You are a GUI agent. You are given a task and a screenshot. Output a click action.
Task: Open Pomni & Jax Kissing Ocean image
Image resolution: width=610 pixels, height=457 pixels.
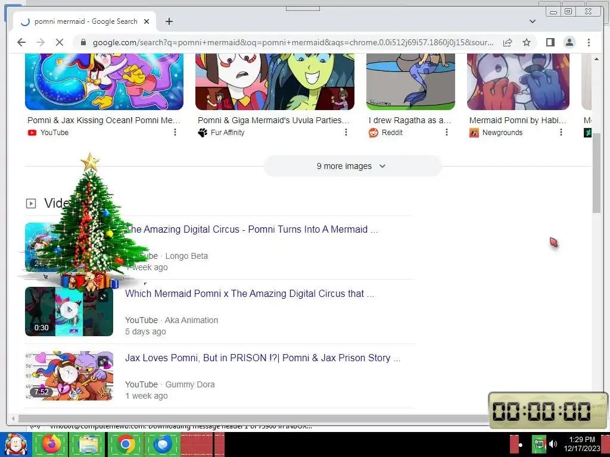[104, 82]
